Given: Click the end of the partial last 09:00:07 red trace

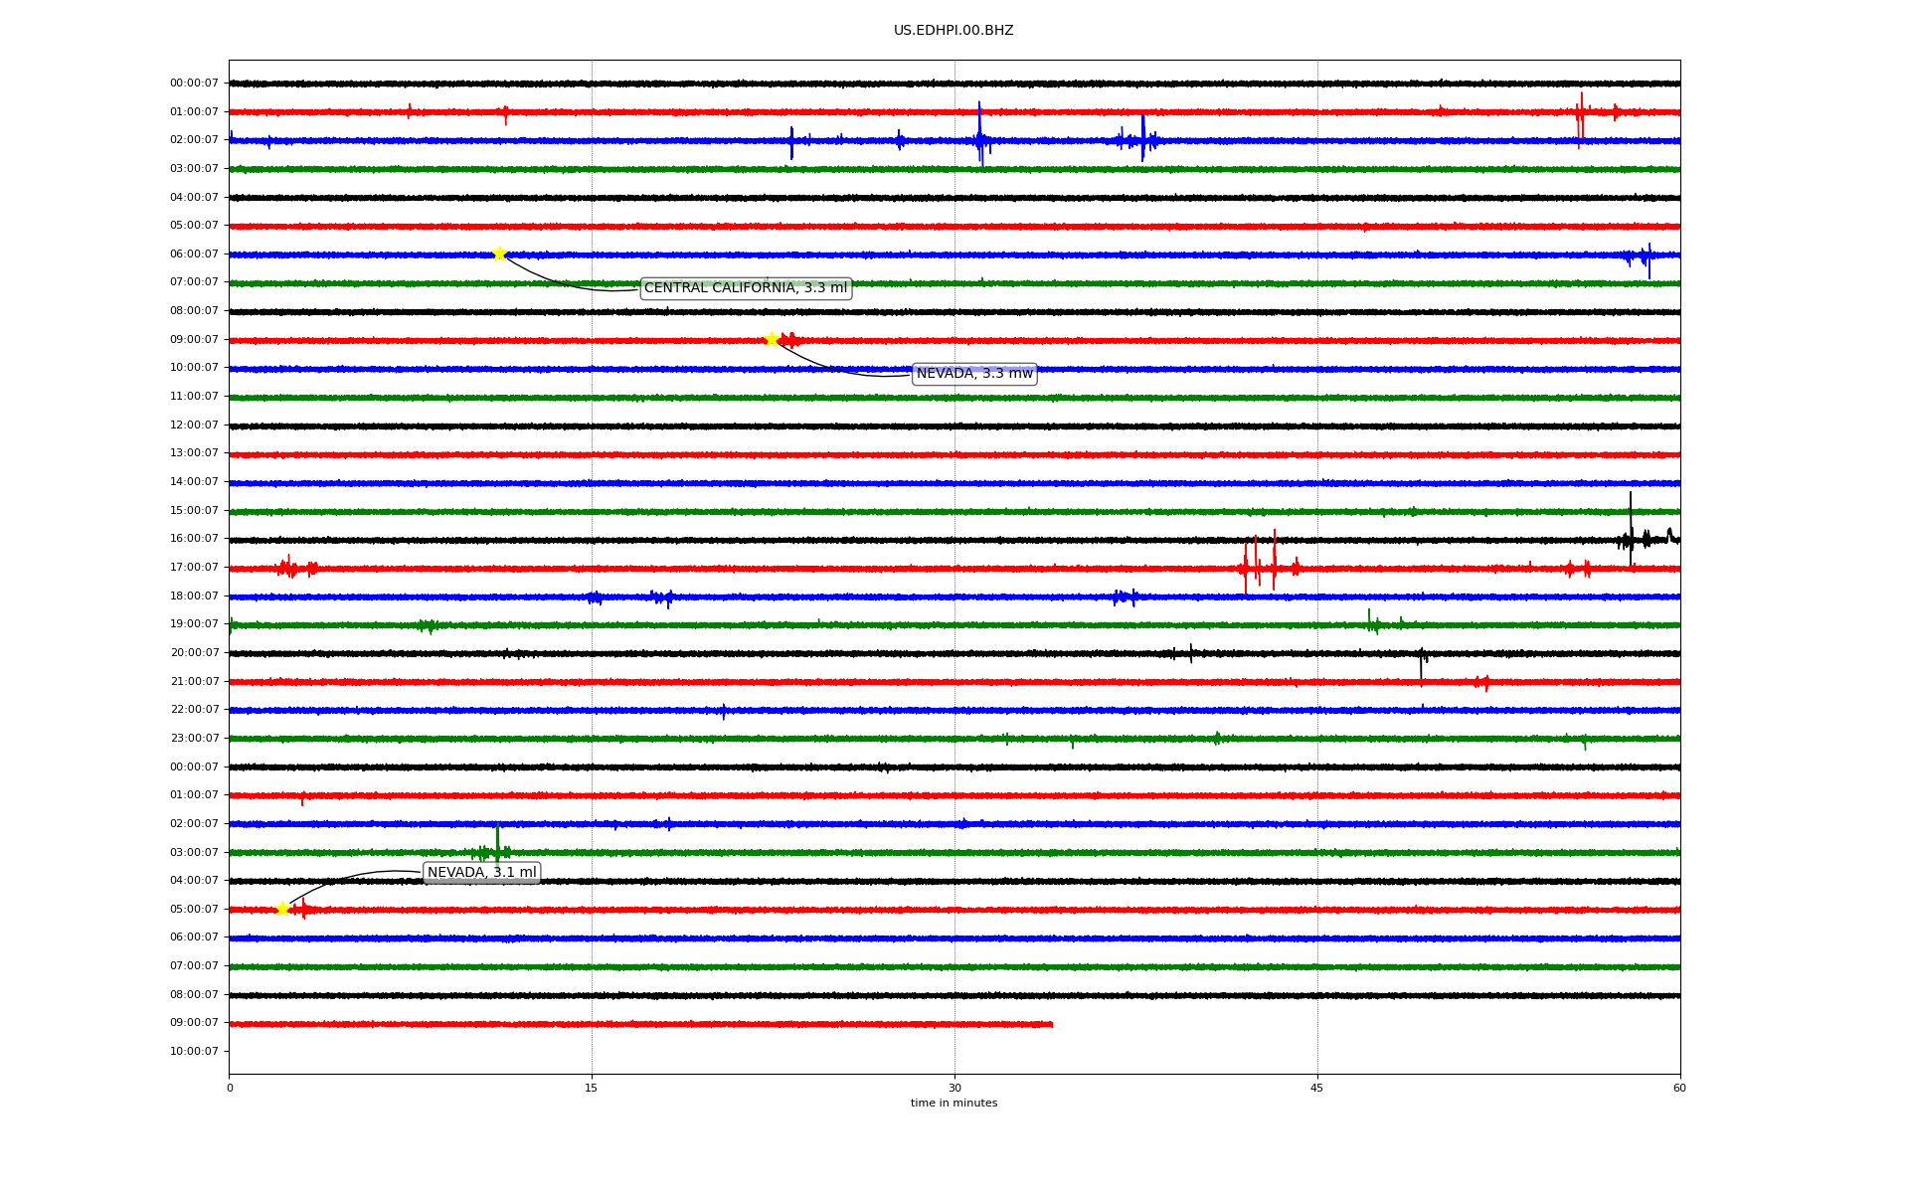Looking at the screenshot, I should click(x=1050, y=1024).
